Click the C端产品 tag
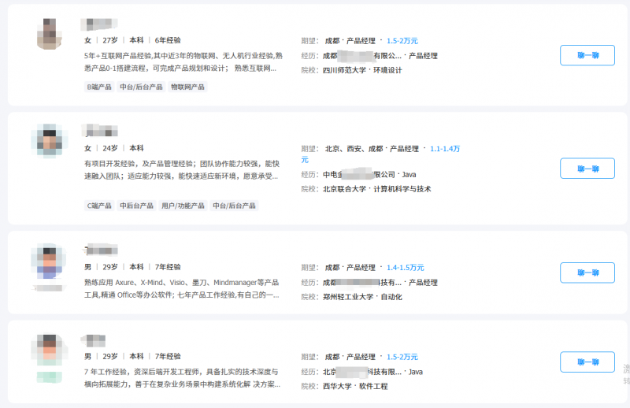This screenshot has height=408, width=630. [x=98, y=206]
